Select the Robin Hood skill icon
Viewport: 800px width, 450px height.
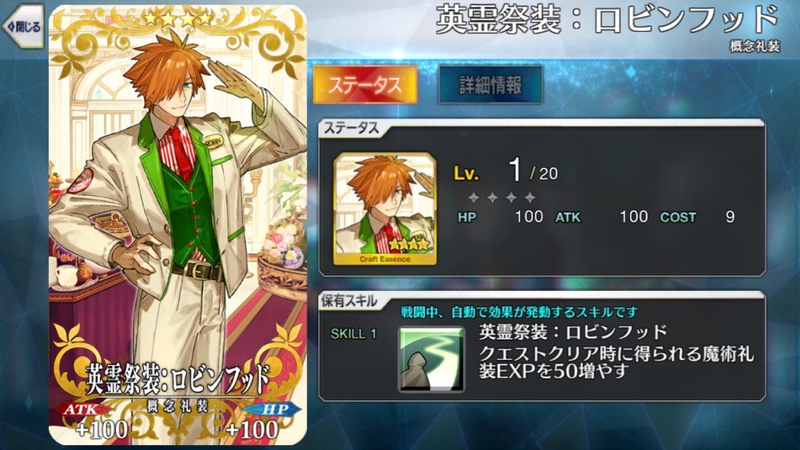[431, 359]
